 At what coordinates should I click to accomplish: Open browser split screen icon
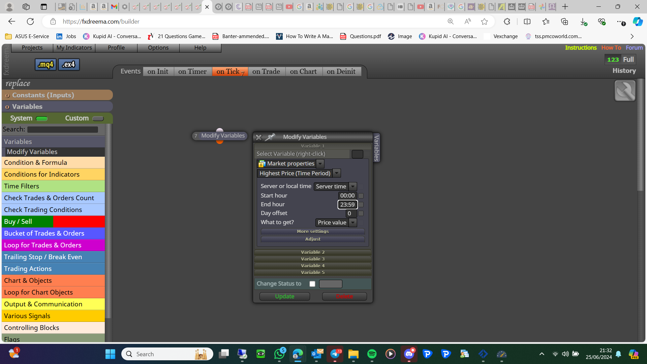pyautogui.click(x=527, y=22)
